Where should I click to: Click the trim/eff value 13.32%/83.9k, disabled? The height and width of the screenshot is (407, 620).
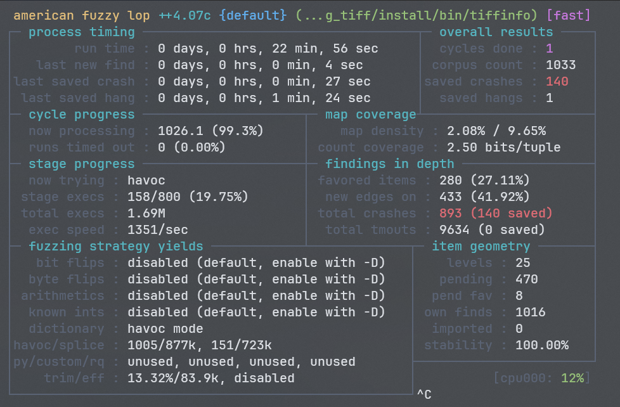210,378
